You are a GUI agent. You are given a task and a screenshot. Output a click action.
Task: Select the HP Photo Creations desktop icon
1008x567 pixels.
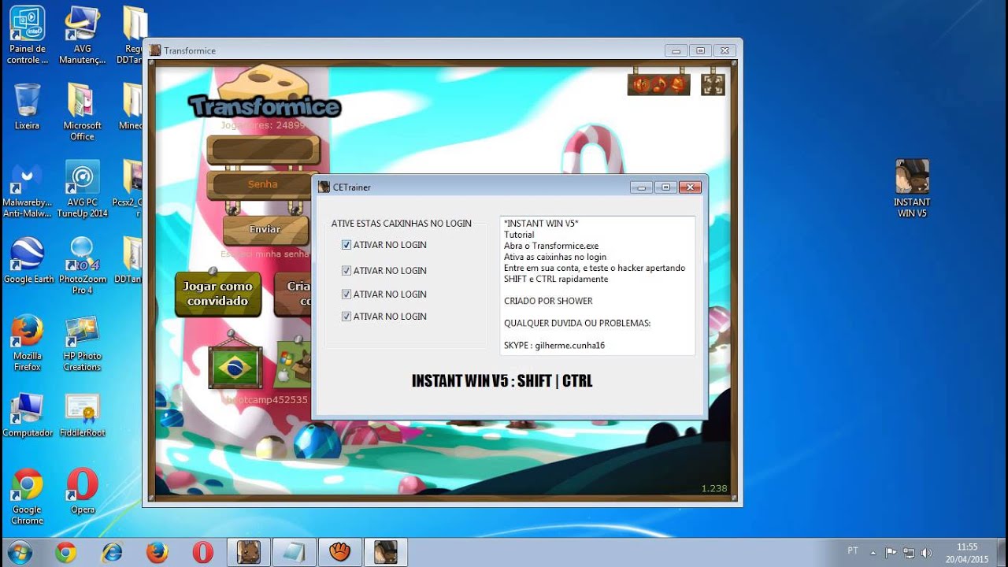coord(82,343)
